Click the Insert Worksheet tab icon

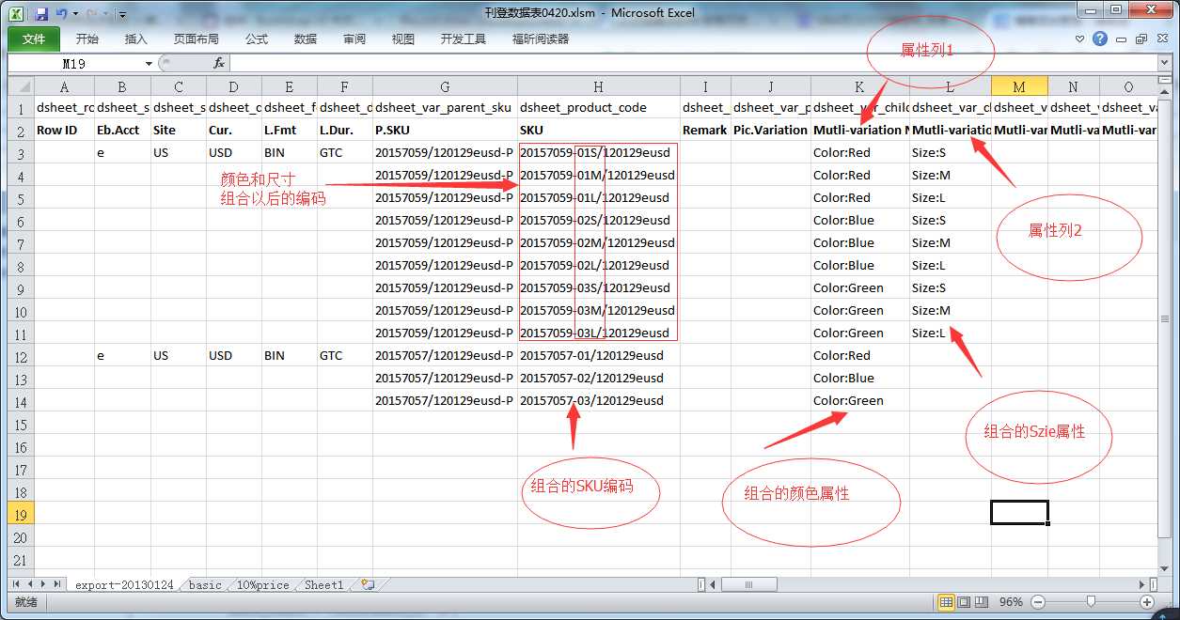[x=368, y=584]
